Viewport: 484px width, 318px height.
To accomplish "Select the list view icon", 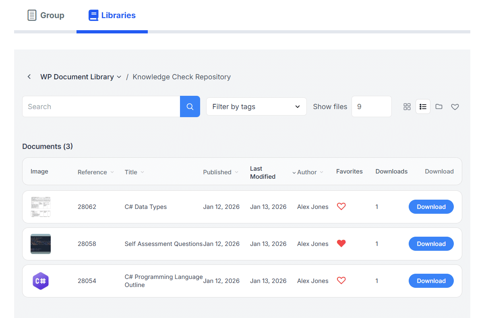I will click(x=423, y=107).
